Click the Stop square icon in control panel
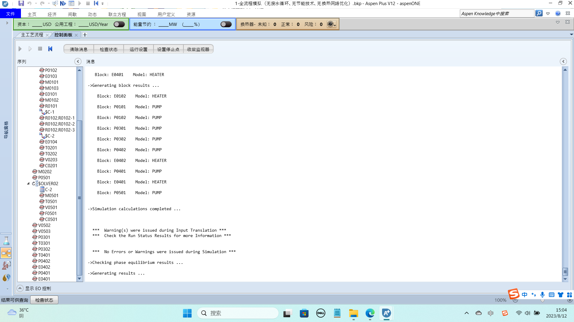The width and height of the screenshot is (574, 322). (40, 49)
